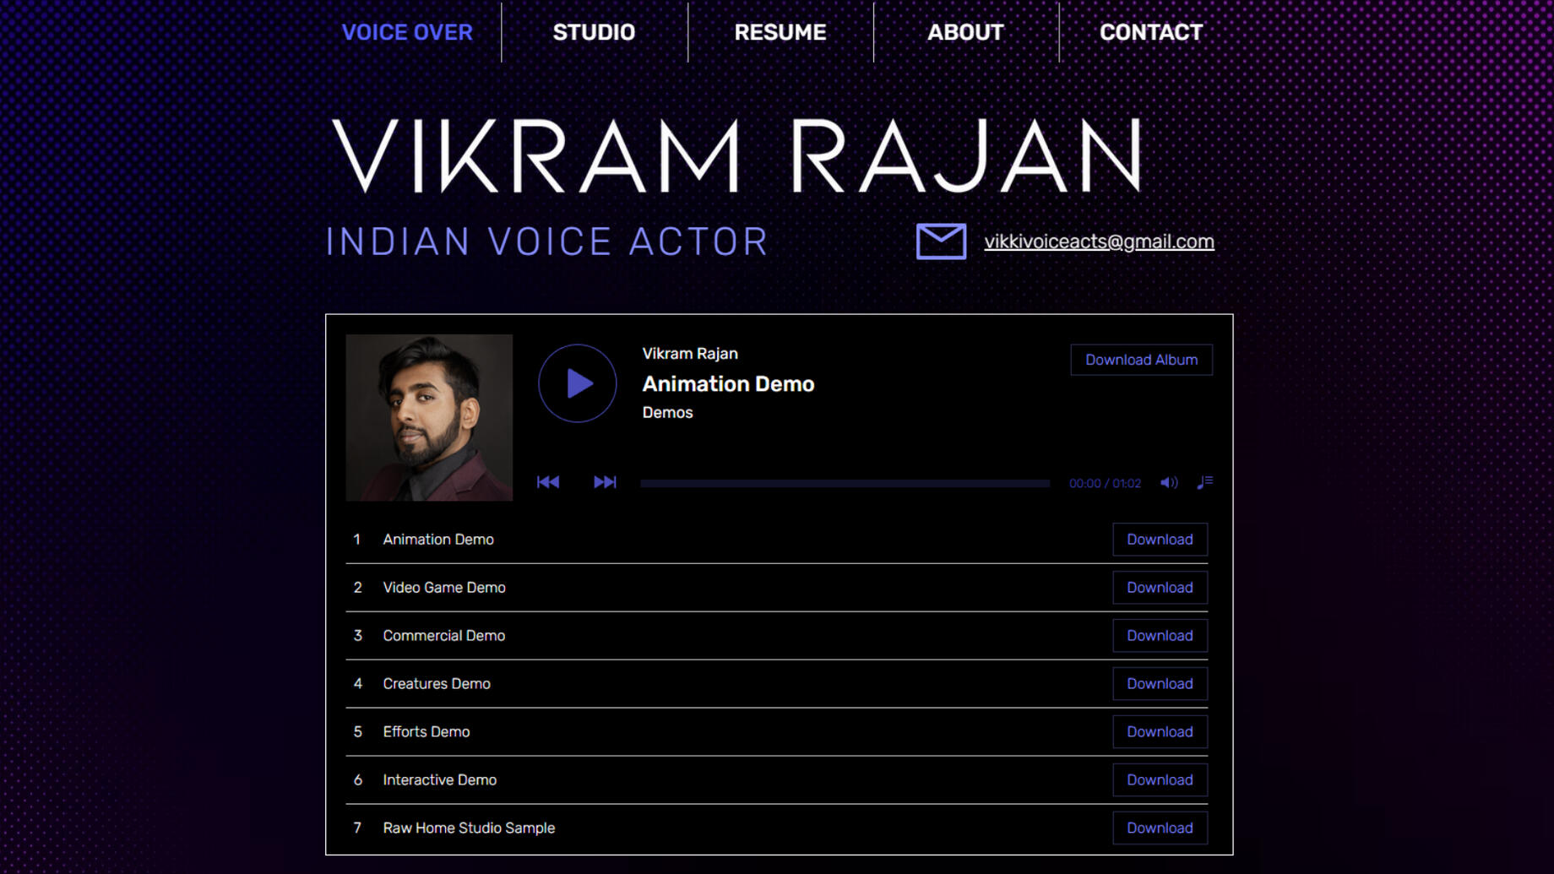Select the Voice Over nav item

tap(407, 32)
